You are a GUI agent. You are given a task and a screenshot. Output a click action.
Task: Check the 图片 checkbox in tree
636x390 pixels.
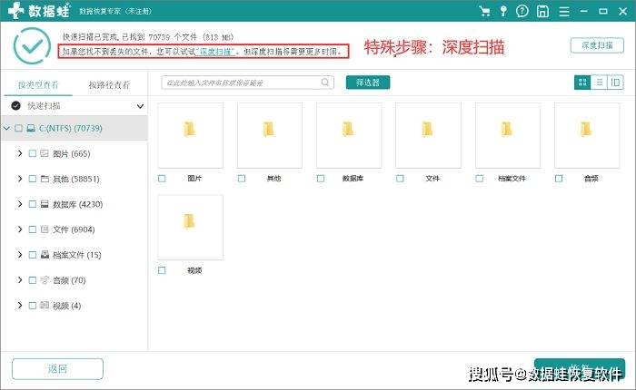tap(31, 153)
